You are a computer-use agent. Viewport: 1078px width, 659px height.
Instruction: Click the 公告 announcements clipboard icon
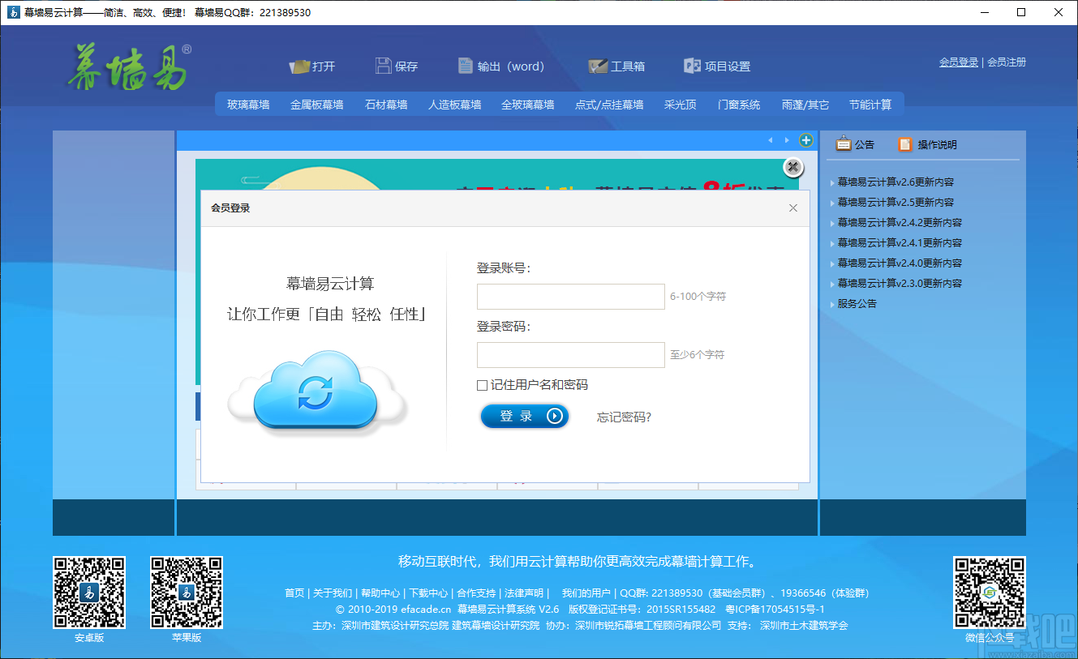pyautogui.click(x=844, y=144)
